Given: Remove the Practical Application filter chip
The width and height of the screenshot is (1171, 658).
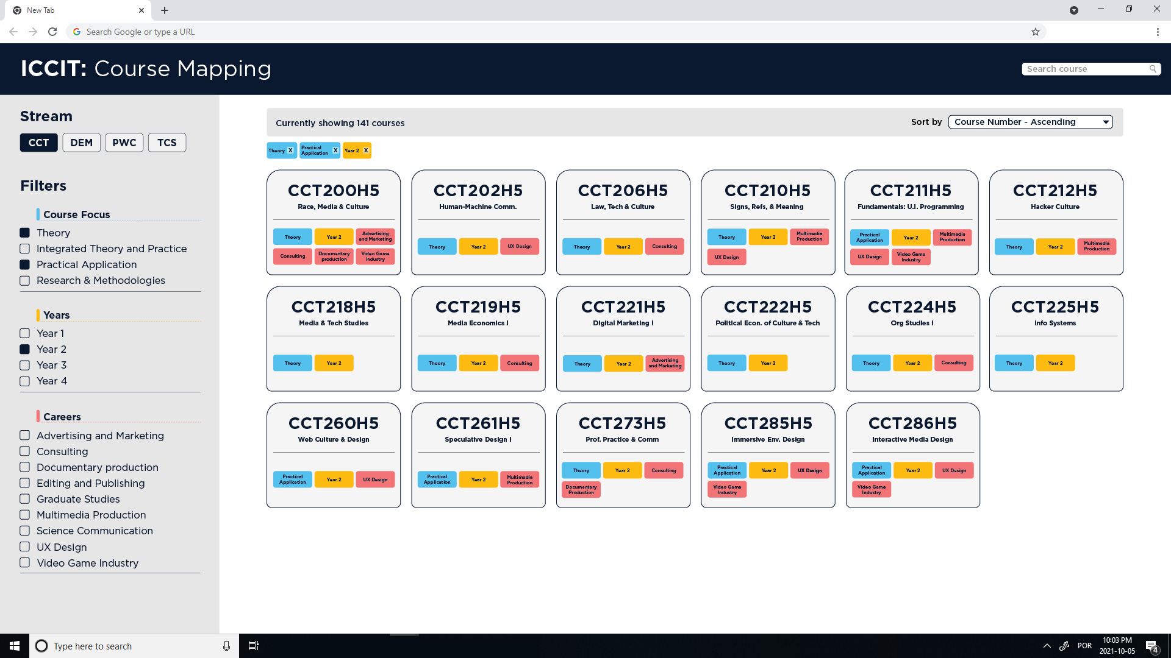Looking at the screenshot, I should point(335,150).
